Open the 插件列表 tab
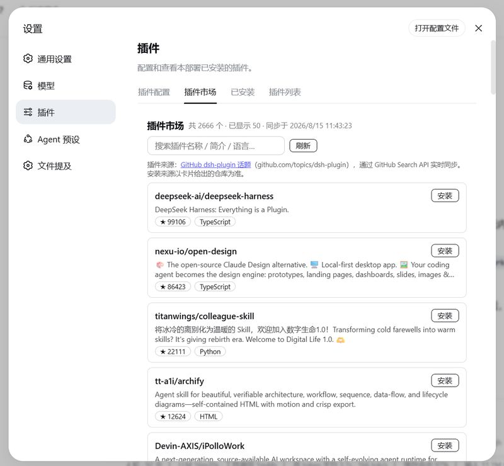 [x=285, y=92]
